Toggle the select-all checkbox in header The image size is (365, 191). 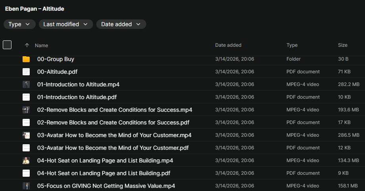(x=7, y=45)
